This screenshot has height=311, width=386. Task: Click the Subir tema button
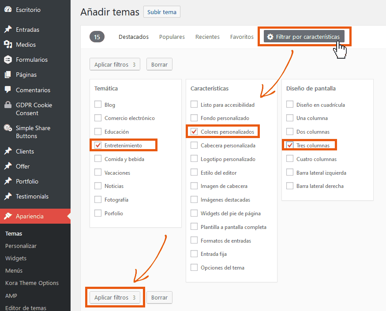(x=162, y=12)
